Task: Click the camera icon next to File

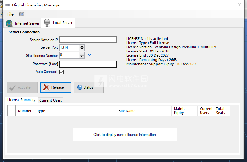Action: 22,14
